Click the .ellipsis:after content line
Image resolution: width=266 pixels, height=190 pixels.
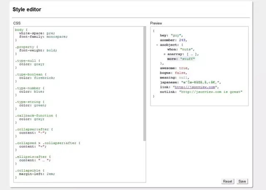pos(35,160)
